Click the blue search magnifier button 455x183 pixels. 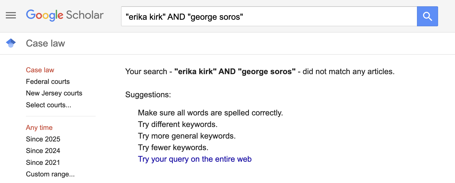(x=427, y=16)
